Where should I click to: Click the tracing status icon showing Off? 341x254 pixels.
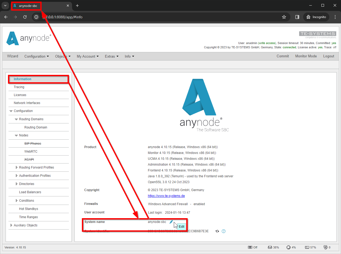[249, 247]
